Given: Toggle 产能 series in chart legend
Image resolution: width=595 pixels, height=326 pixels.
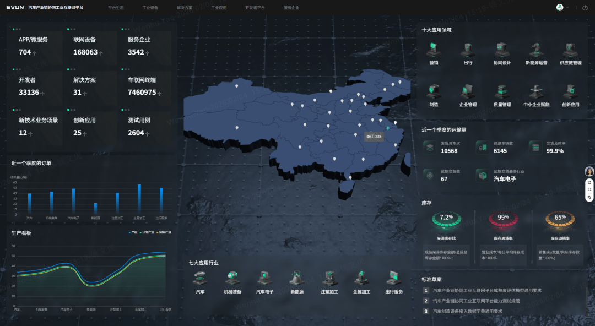Looking at the screenshot, I should (x=132, y=232).
